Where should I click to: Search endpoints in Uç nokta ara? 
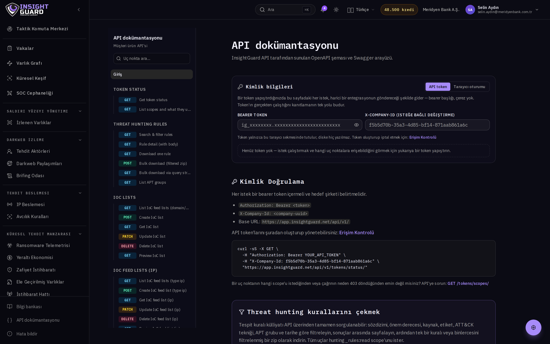(x=152, y=58)
